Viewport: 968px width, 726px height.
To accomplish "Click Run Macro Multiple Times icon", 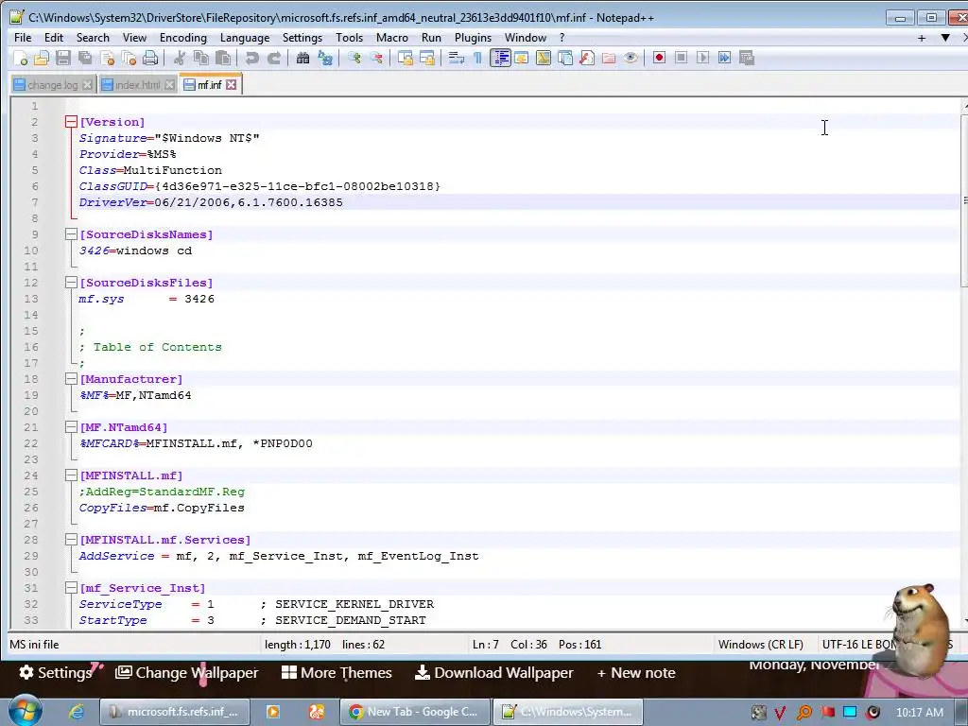I will point(725,58).
